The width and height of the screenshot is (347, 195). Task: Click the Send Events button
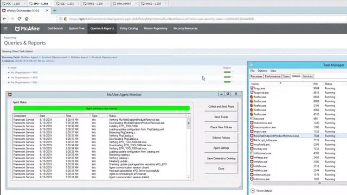221,117
